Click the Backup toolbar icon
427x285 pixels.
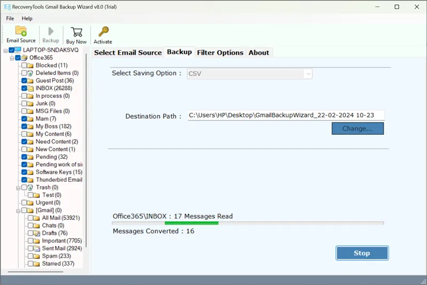coord(51,31)
